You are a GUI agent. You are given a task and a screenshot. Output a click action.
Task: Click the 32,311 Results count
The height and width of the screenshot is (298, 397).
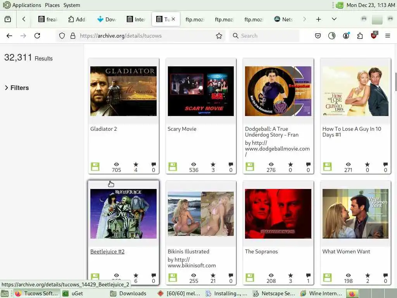coord(28,57)
